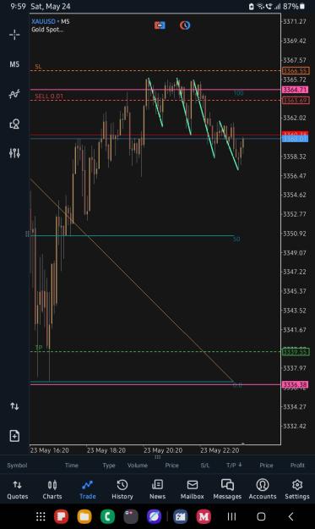Tap the 3366.55 stop loss price tag

[295, 71]
